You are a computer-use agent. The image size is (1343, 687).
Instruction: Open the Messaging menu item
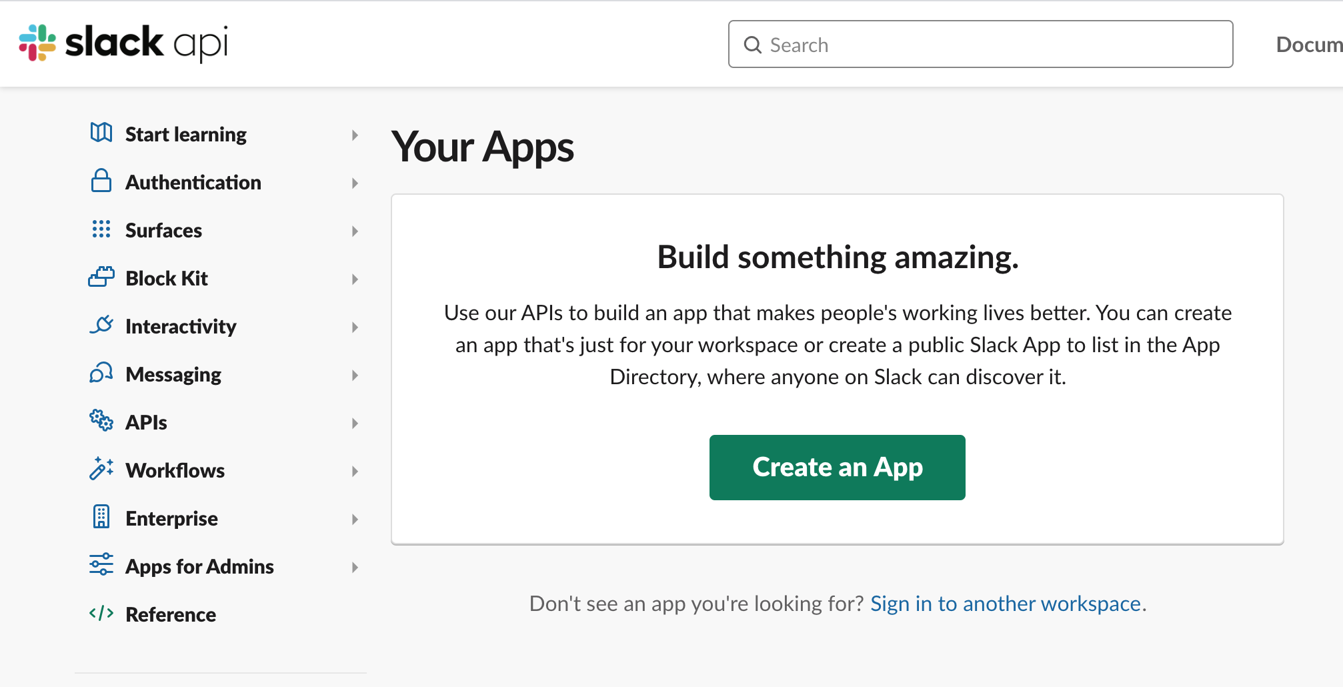(173, 375)
